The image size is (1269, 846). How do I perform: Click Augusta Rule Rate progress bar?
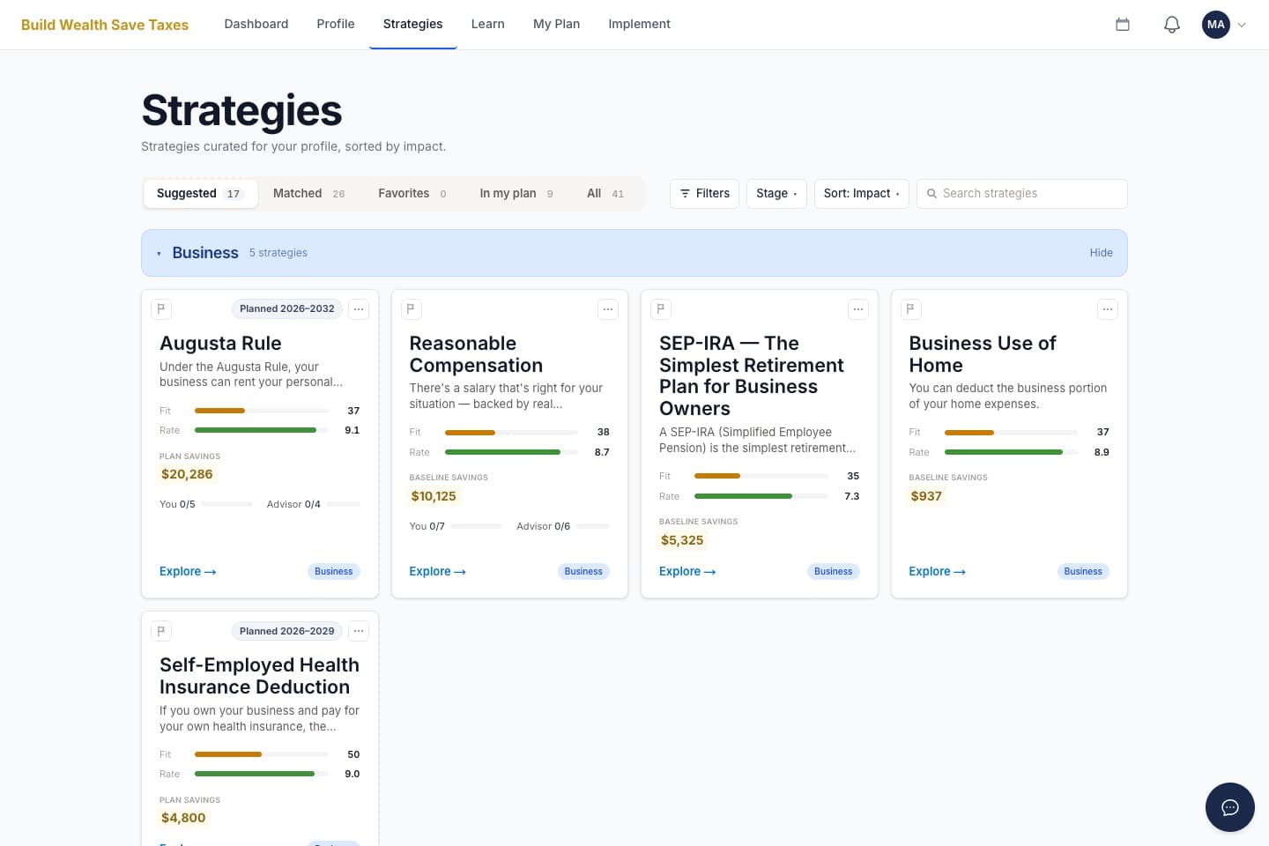[x=261, y=430]
